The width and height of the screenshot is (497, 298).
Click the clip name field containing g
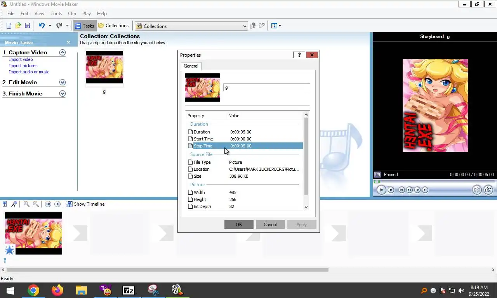coord(267,87)
